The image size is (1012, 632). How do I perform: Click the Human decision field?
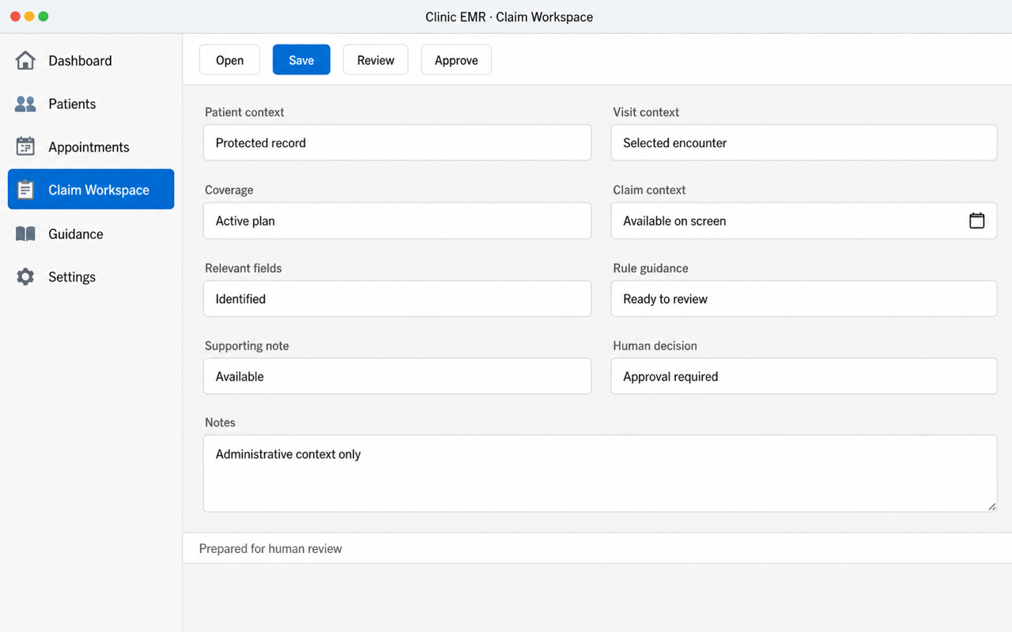tap(804, 376)
